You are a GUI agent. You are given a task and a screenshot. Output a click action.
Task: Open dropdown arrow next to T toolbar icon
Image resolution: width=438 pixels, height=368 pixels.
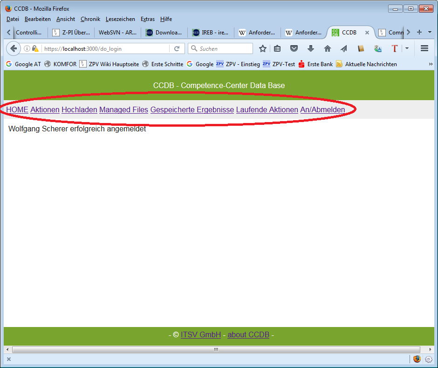point(407,48)
